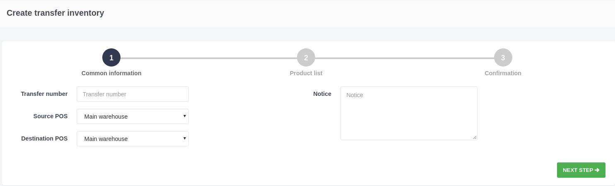This screenshot has width=615, height=186.
Task: Click the Notice field label
Action: [322, 94]
